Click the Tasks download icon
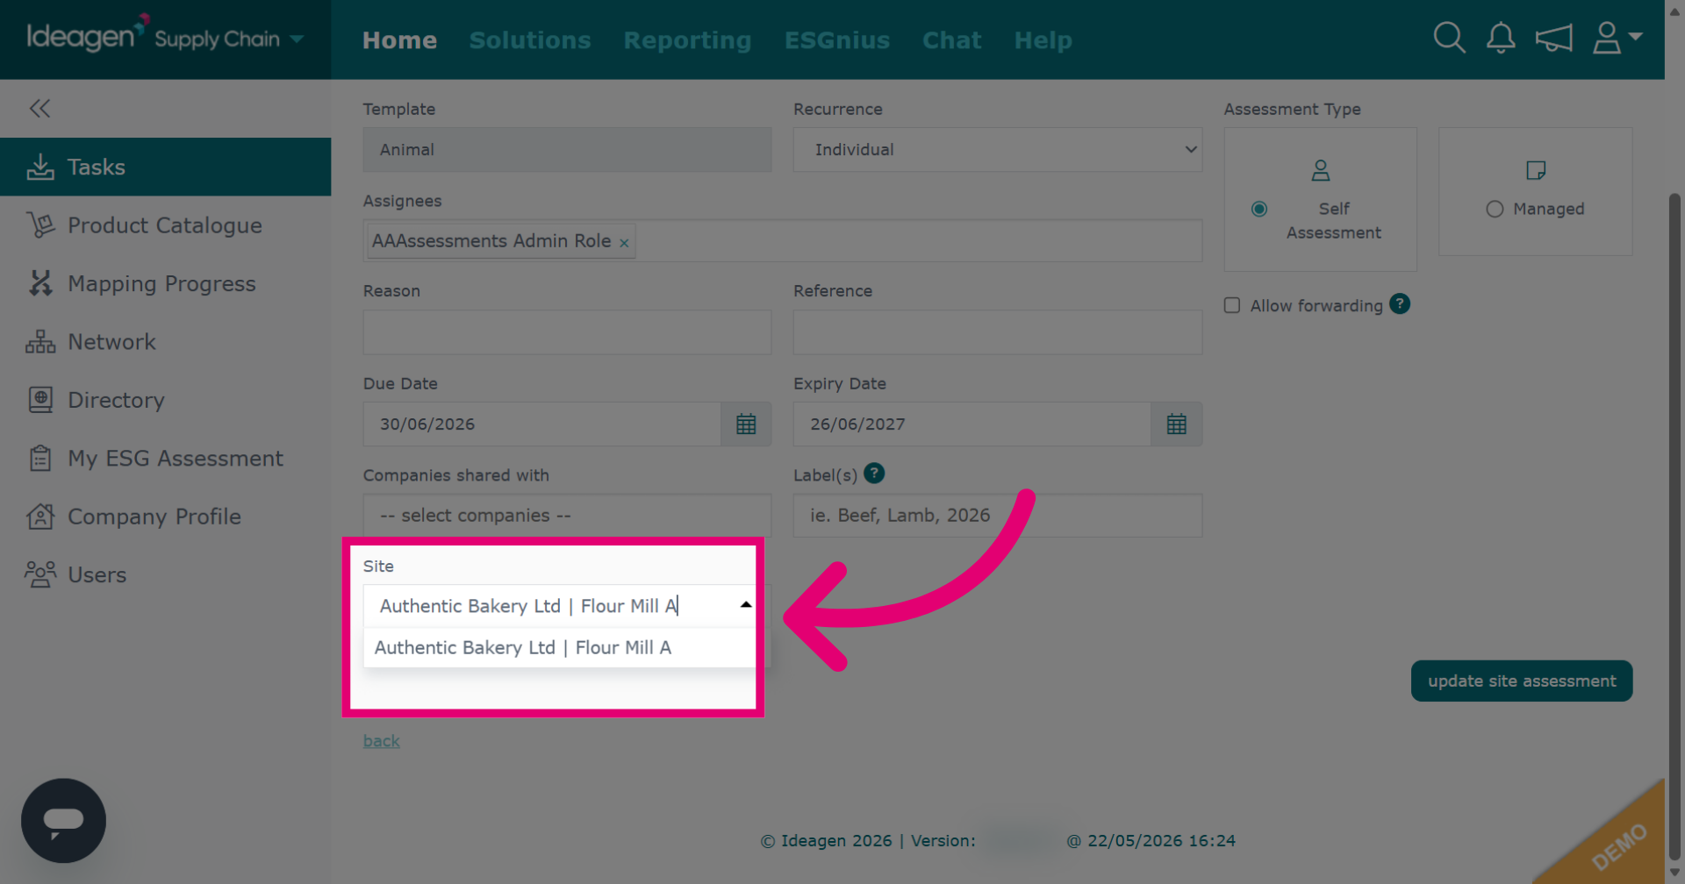This screenshot has height=884, width=1685. [40, 167]
